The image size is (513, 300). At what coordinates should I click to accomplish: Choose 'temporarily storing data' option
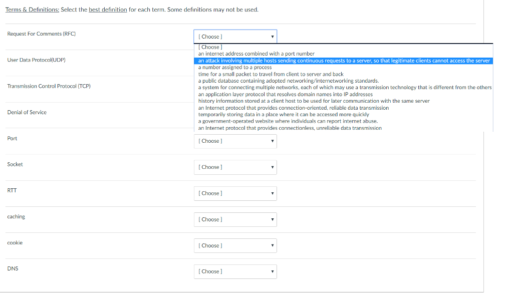[343, 115]
